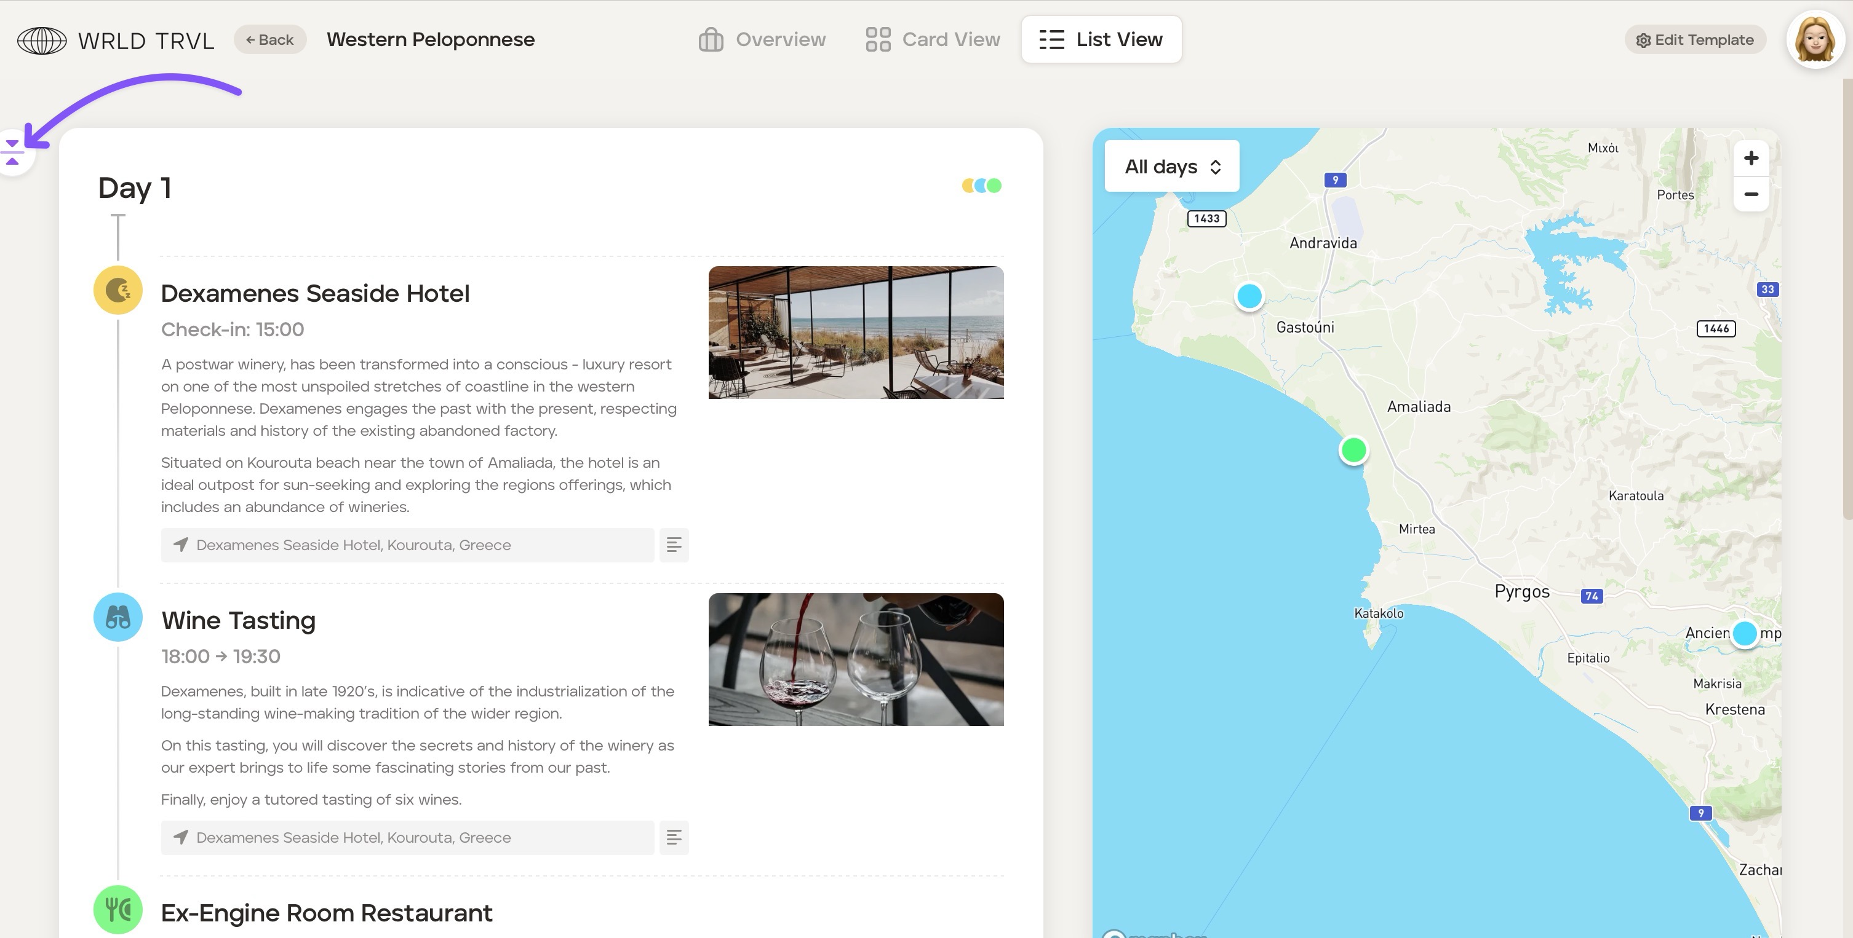Click the blue binoculars activity icon

pyautogui.click(x=118, y=617)
